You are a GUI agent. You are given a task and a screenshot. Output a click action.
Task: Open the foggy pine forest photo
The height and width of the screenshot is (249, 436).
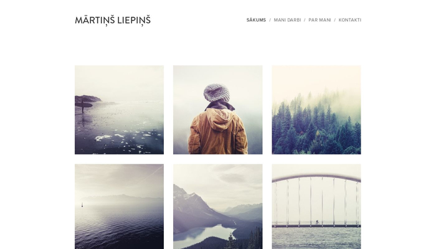click(316, 110)
